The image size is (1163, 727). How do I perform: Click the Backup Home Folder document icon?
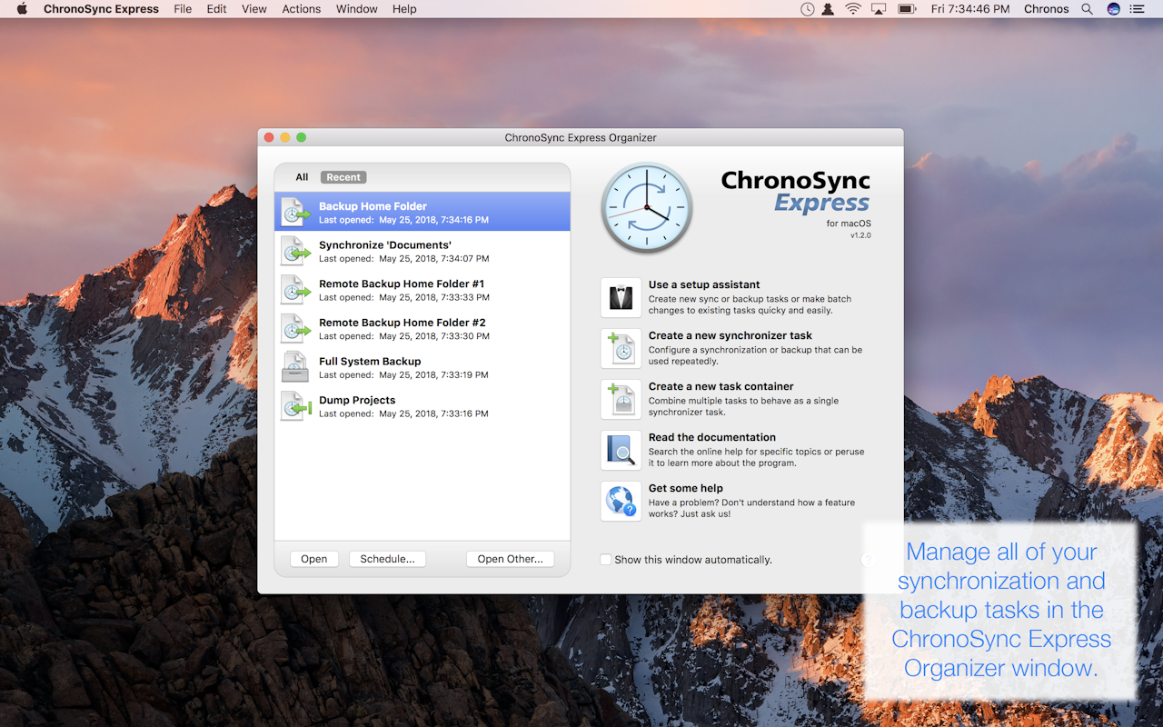coord(294,212)
